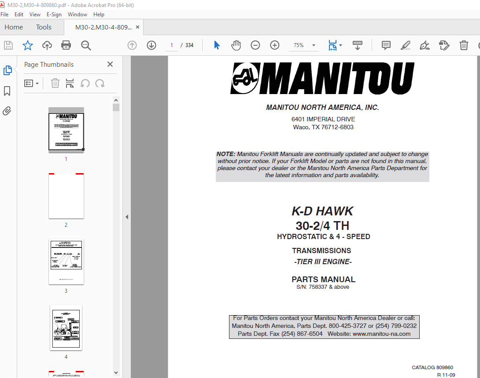Viewport: 480px width, 378px height.
Task: Activate the Hand pan tool
Action: 236,46
